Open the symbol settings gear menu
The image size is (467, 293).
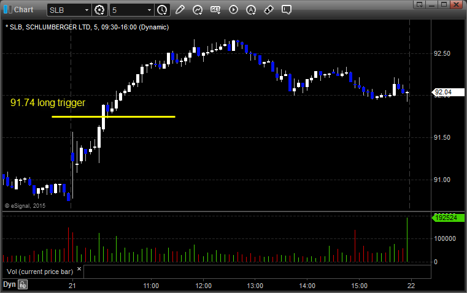[99, 10]
